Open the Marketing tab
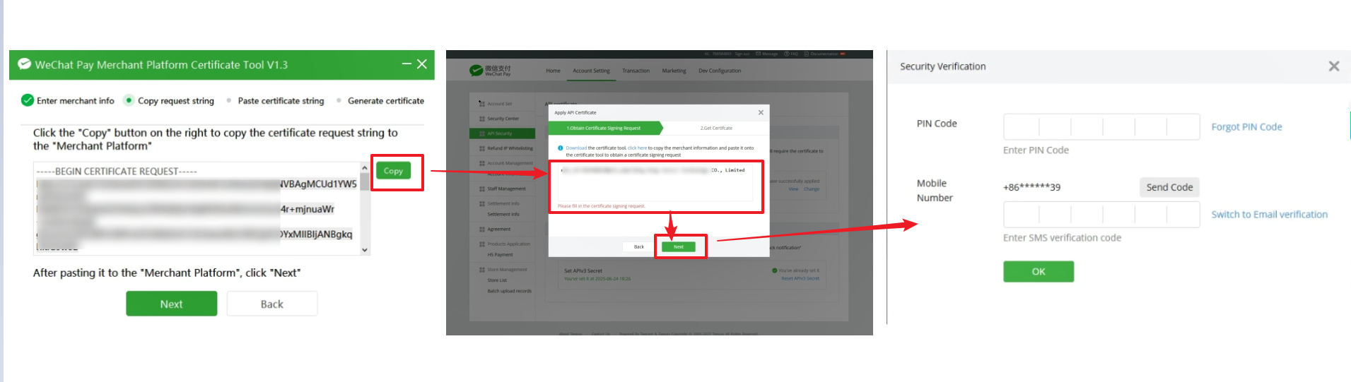 tap(674, 71)
